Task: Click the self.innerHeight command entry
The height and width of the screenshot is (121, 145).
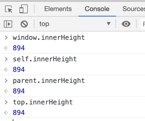Action: [x=45, y=59]
